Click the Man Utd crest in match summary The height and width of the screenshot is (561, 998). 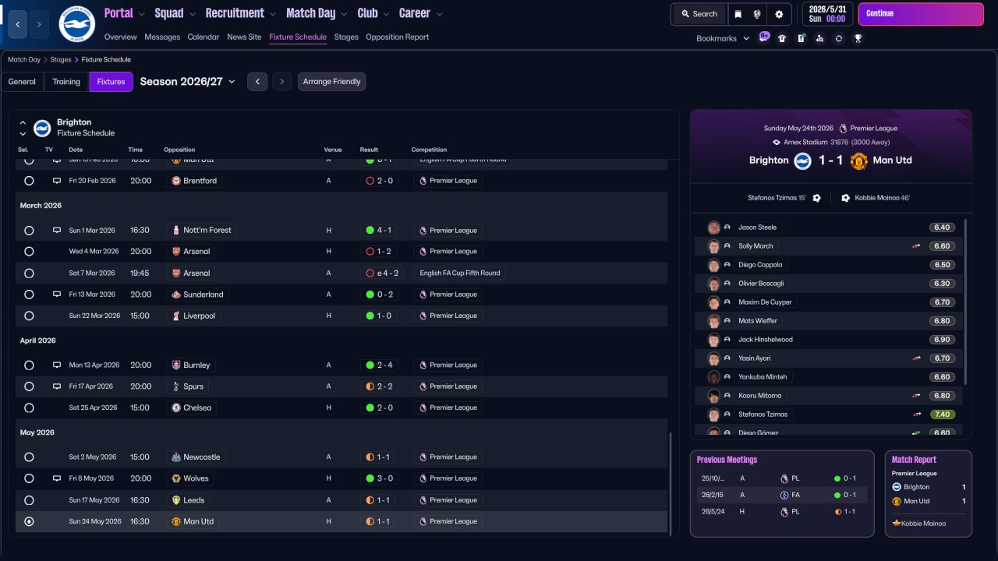[x=858, y=161]
